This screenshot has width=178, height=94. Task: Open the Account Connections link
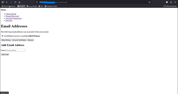click(x=13, y=18)
